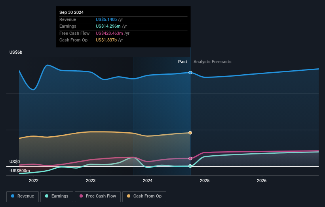Select the 2024 x-axis label

[148, 181]
